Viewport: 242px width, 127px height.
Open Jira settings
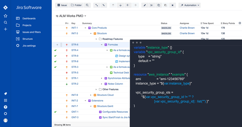point(29,46)
